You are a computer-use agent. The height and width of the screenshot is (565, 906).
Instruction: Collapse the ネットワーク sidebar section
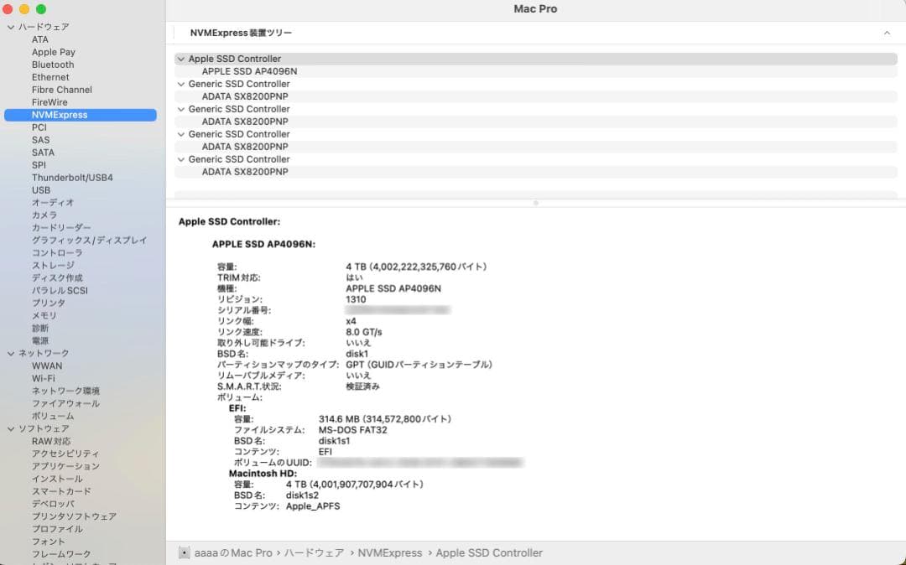click(9, 353)
